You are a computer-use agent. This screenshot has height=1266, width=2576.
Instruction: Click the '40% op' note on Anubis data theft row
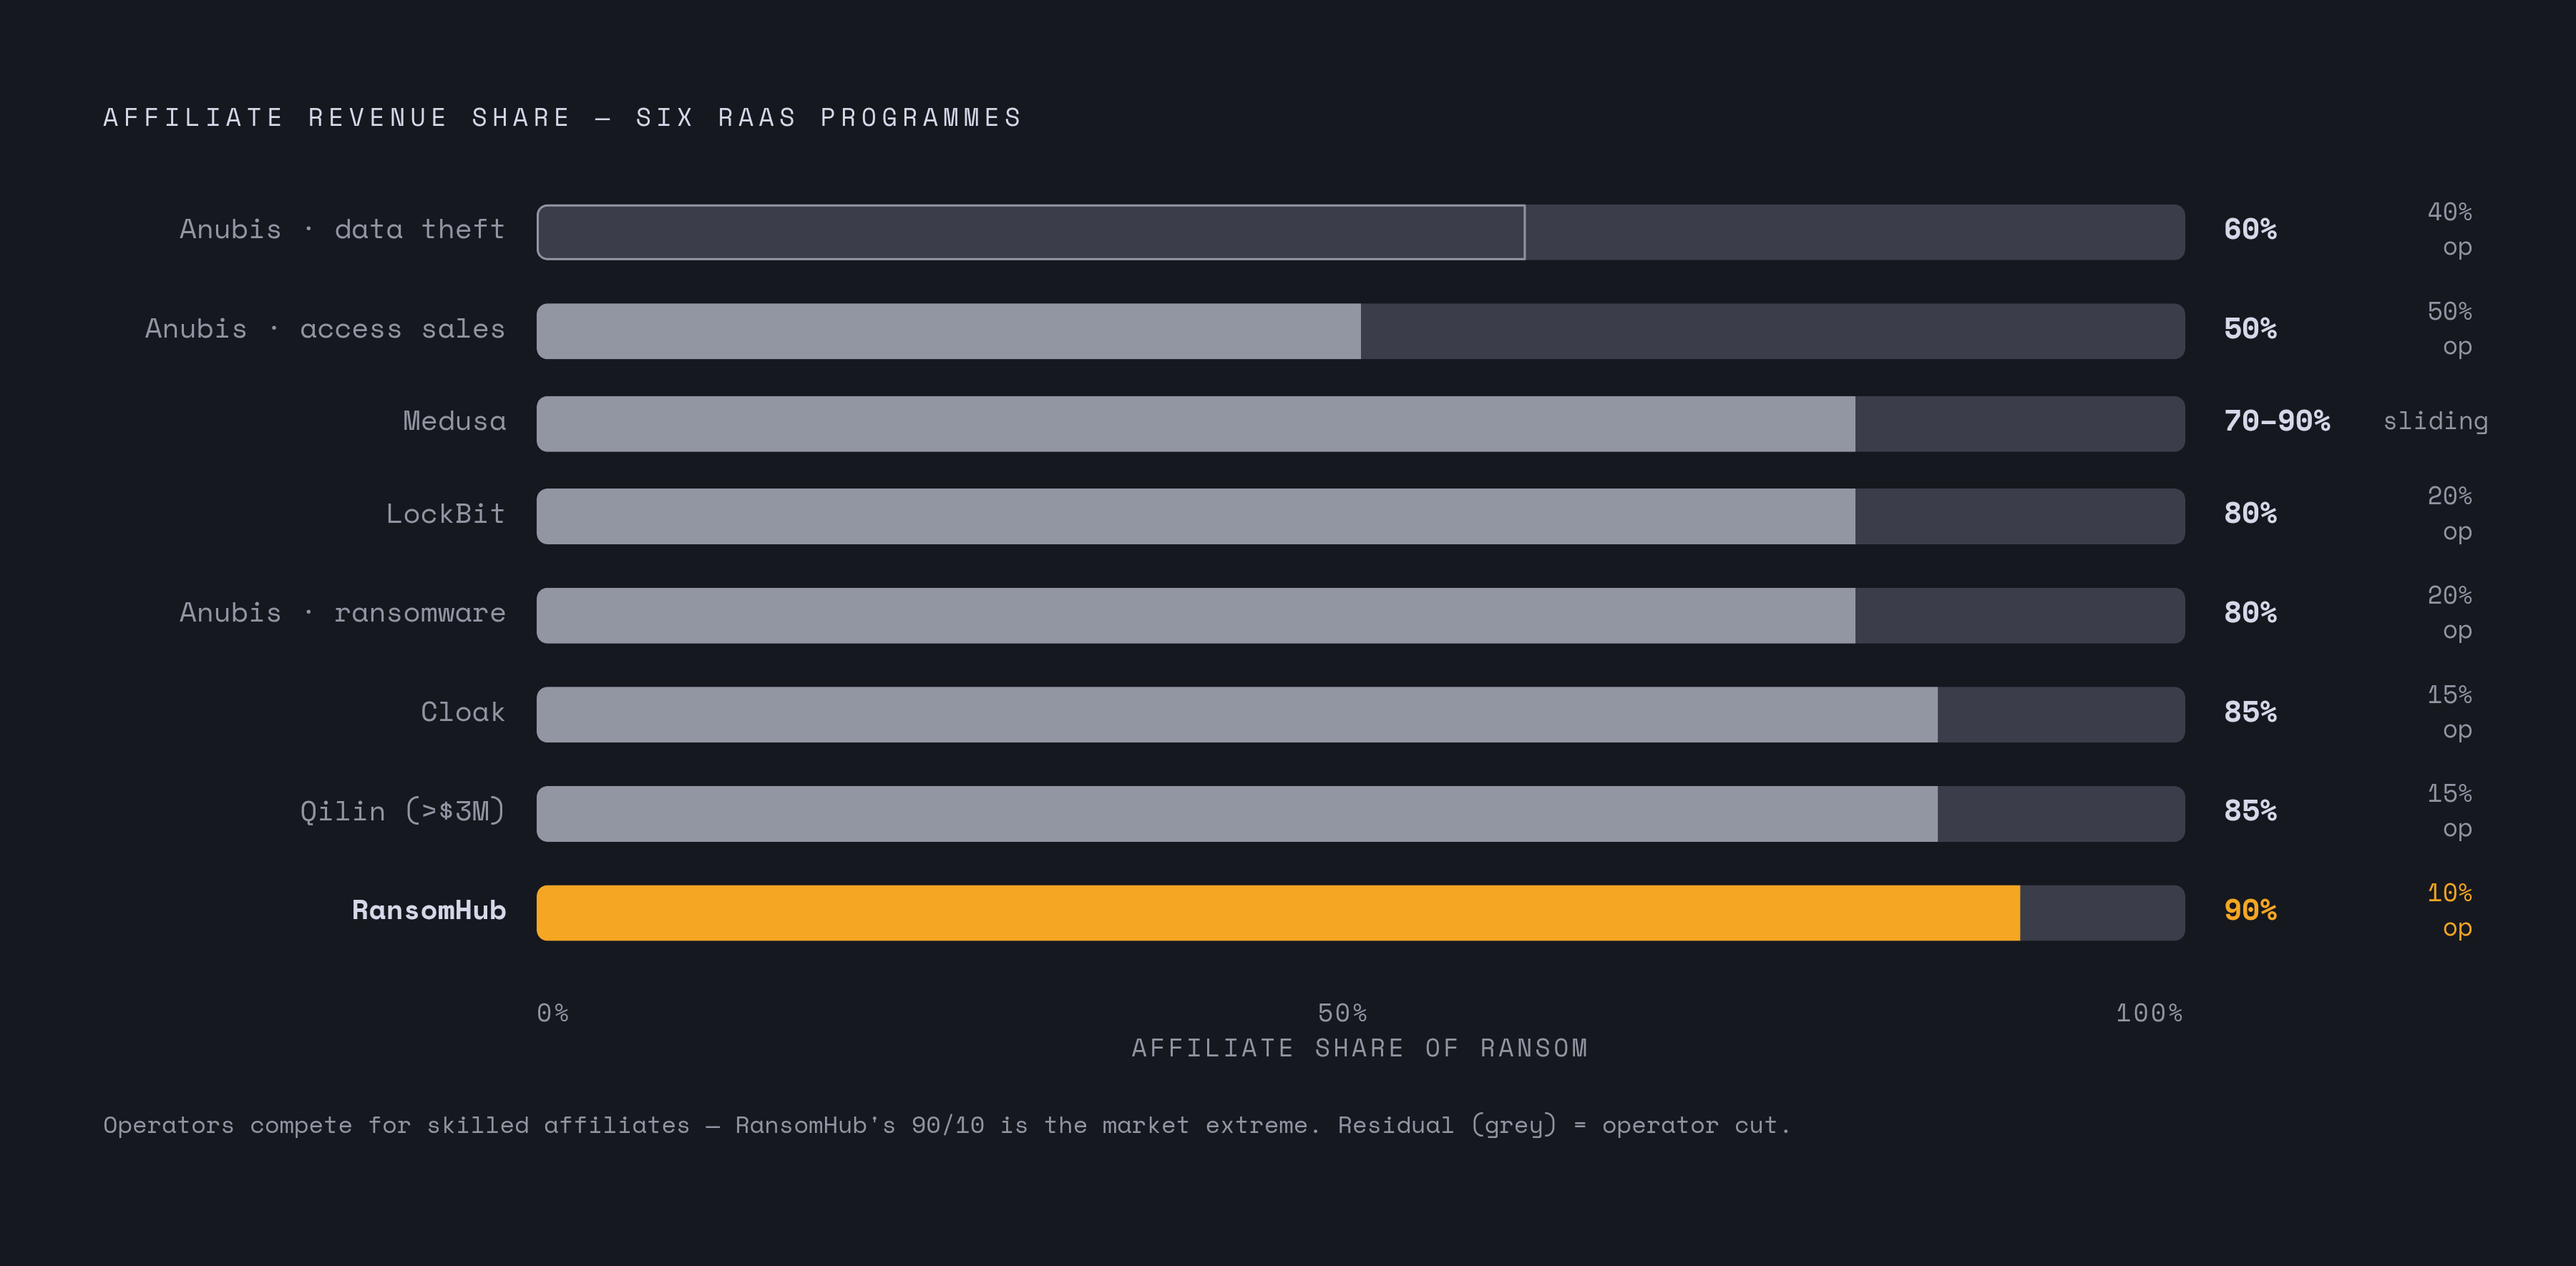(2450, 230)
